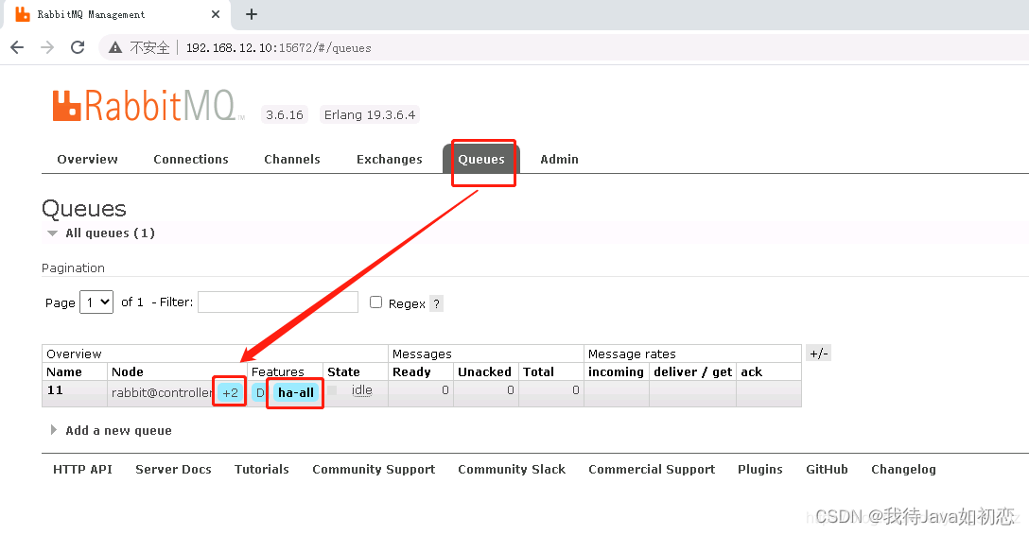Viewport: 1029px width, 535px height.
Task: Open the Channels tab
Action: tap(292, 160)
